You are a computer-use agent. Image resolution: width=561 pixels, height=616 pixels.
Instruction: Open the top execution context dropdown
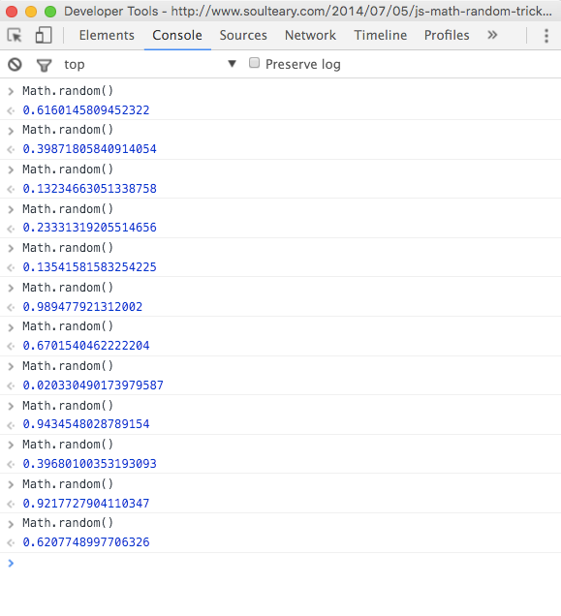point(150,64)
